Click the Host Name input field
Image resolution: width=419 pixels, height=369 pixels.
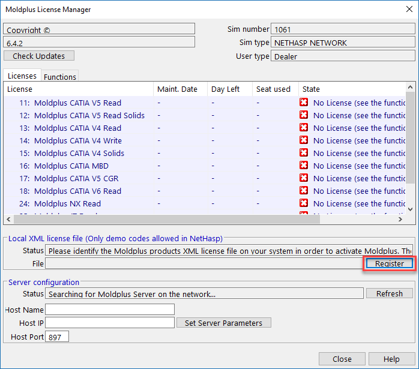pyautogui.click(x=110, y=310)
